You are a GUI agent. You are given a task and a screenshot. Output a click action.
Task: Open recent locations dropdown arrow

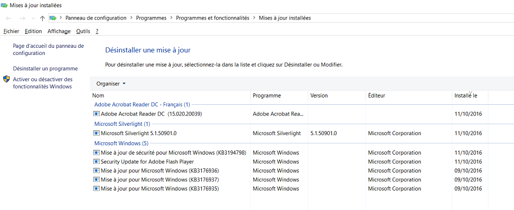point(33,18)
